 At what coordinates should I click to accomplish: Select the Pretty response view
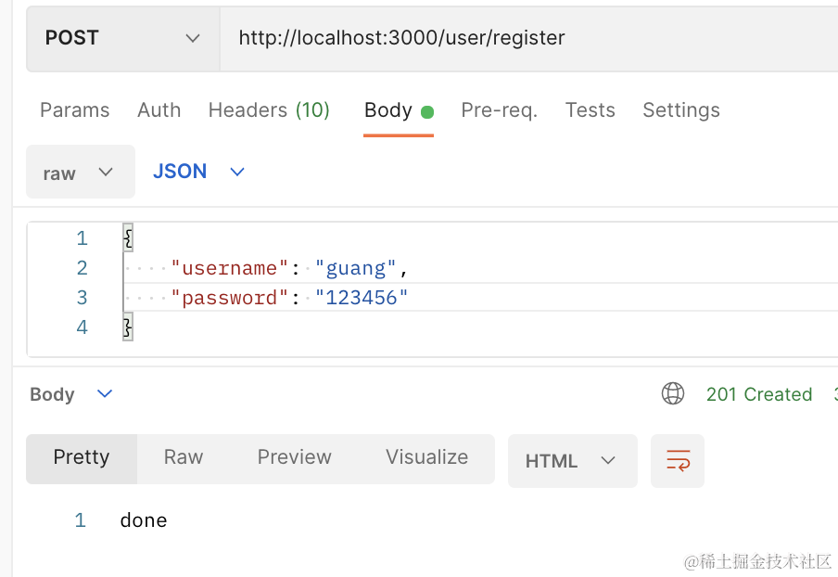[82, 458]
